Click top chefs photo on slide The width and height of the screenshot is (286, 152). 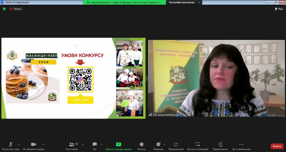130,53
